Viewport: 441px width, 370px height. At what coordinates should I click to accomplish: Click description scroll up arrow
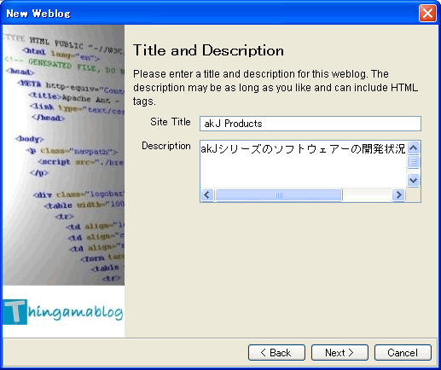413,147
